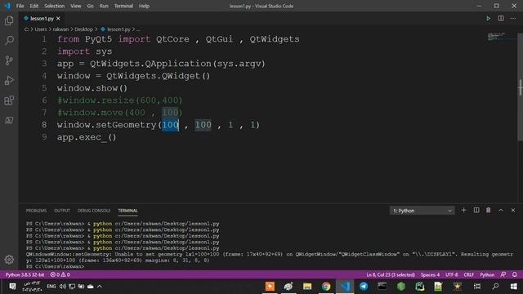Select the lesson1.py editor tab
Viewport: 523px width, 294px height.
click(x=42, y=19)
